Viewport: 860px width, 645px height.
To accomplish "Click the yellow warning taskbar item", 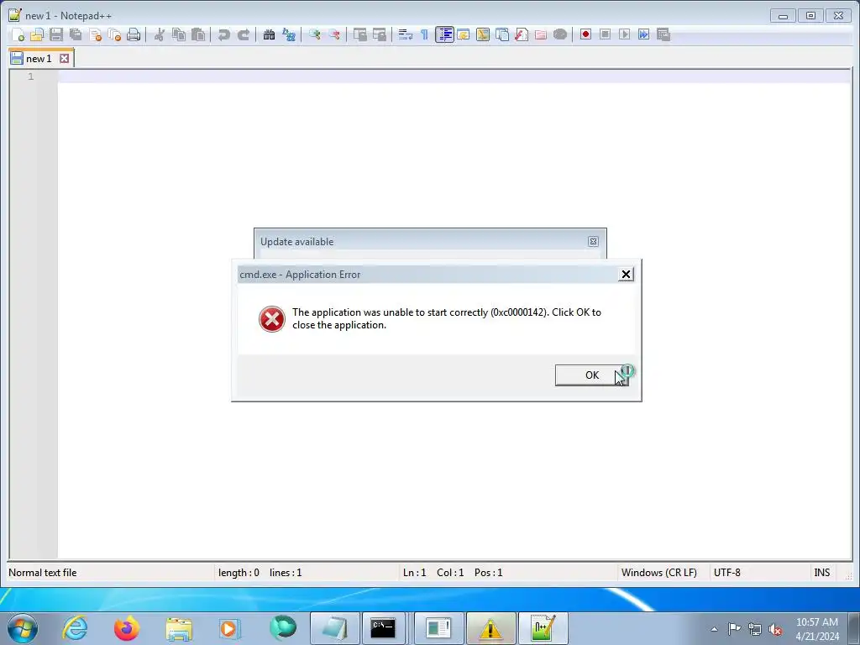I will pyautogui.click(x=490, y=628).
